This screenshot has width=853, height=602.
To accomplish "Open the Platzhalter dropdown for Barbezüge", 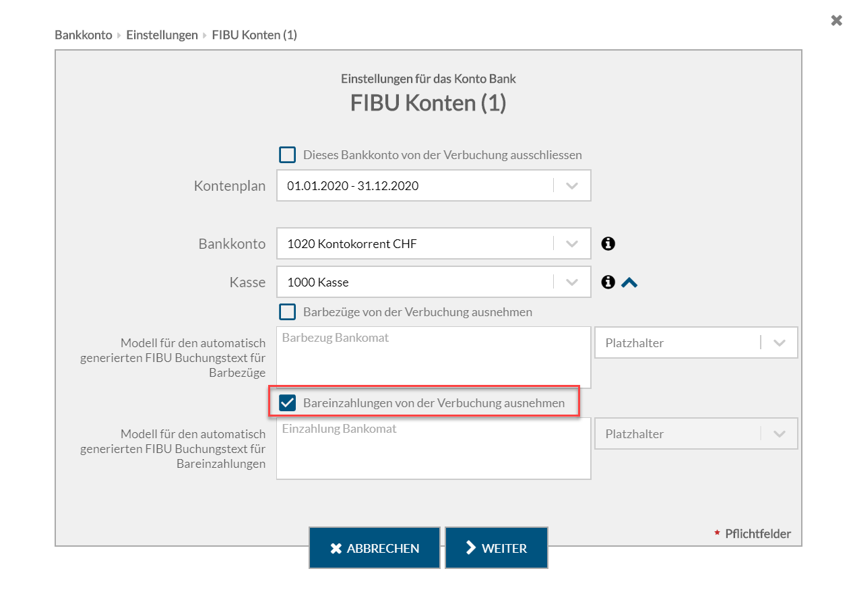I will point(696,342).
